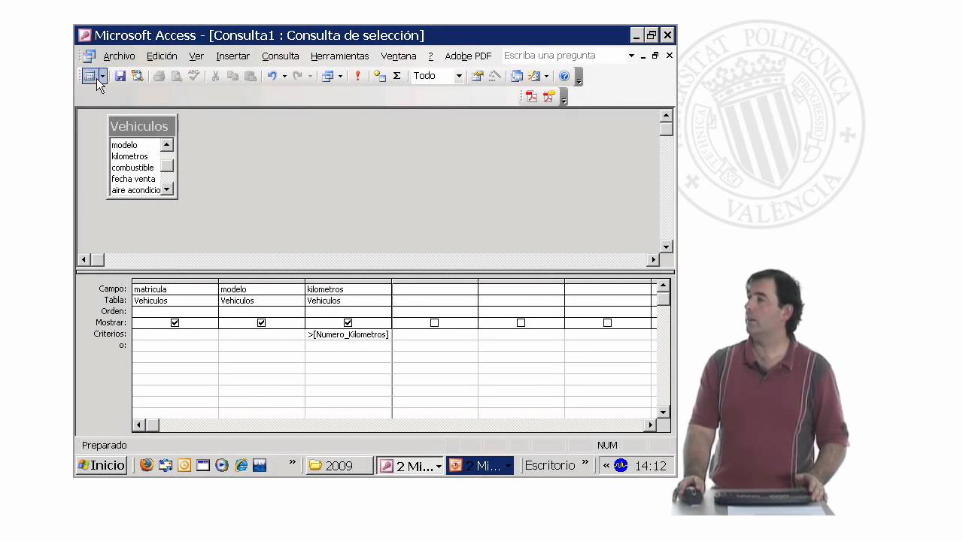This screenshot has width=963, height=541.
Task: Open the Archivo menu
Action: (119, 56)
